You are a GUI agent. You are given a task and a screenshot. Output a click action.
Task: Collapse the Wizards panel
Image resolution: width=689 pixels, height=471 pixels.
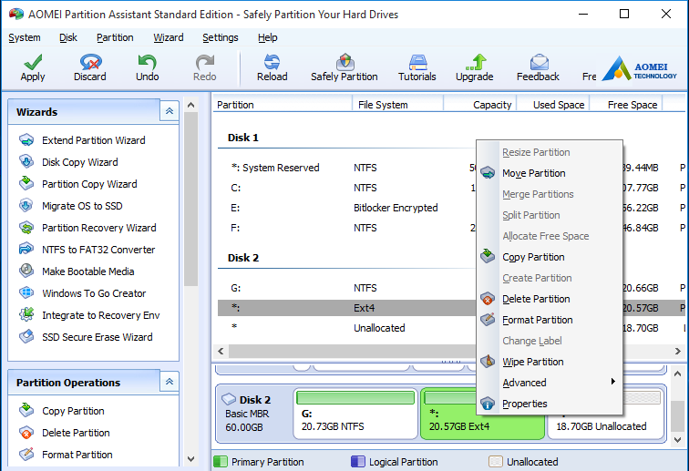click(x=170, y=111)
